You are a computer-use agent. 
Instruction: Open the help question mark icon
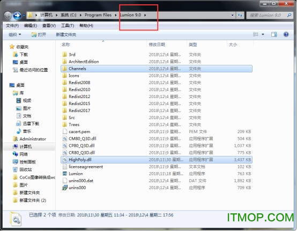(286, 34)
